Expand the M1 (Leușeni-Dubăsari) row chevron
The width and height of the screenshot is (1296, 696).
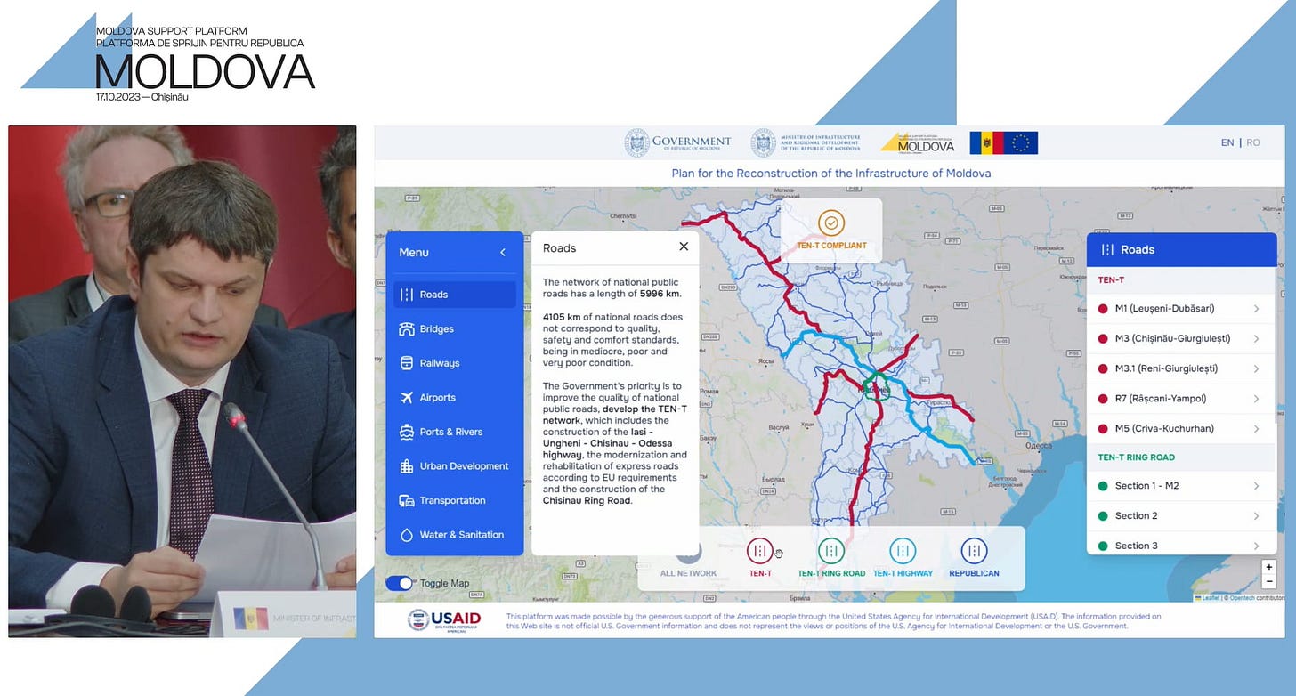pos(1256,309)
